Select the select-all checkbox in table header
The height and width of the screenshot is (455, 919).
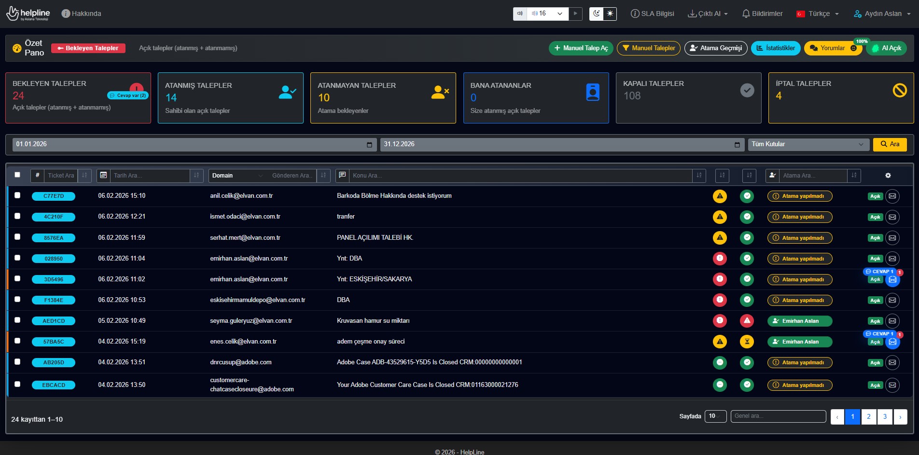[x=17, y=175]
